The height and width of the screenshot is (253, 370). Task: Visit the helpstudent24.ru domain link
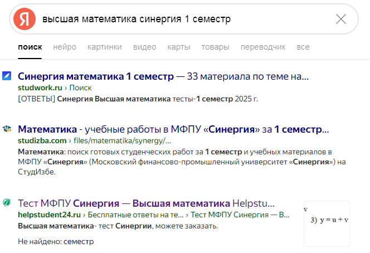(x=50, y=215)
